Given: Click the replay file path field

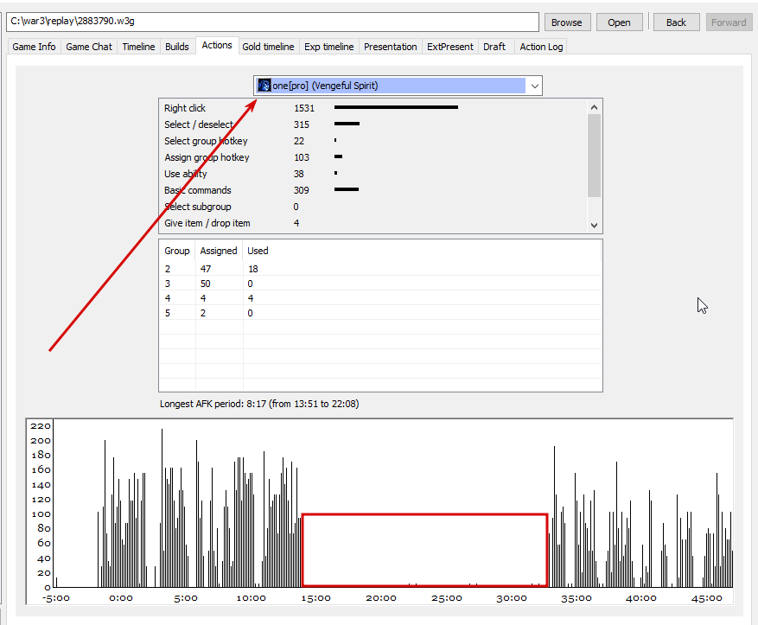Looking at the screenshot, I should click(x=272, y=22).
